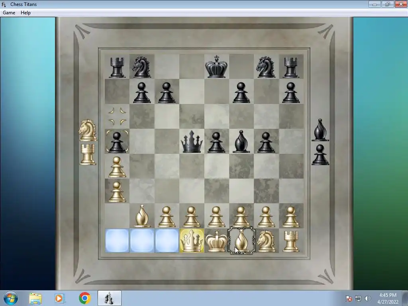Viewport: 408px width, 306px height.
Task: Click the captured black bishop beside board
Action: [320, 130]
